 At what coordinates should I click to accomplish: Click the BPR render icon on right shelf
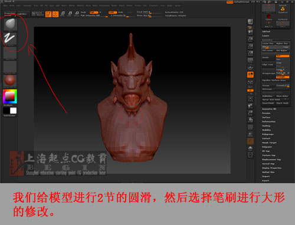tap(250, 22)
